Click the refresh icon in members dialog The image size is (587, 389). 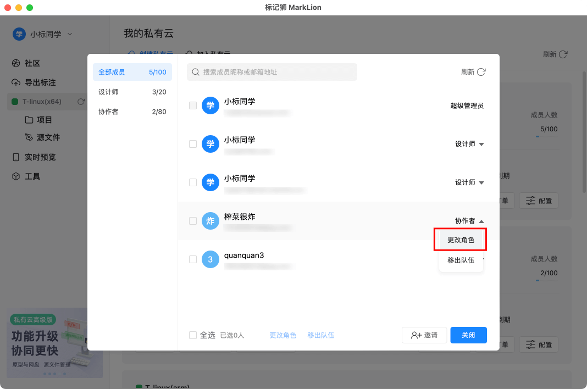click(x=481, y=72)
